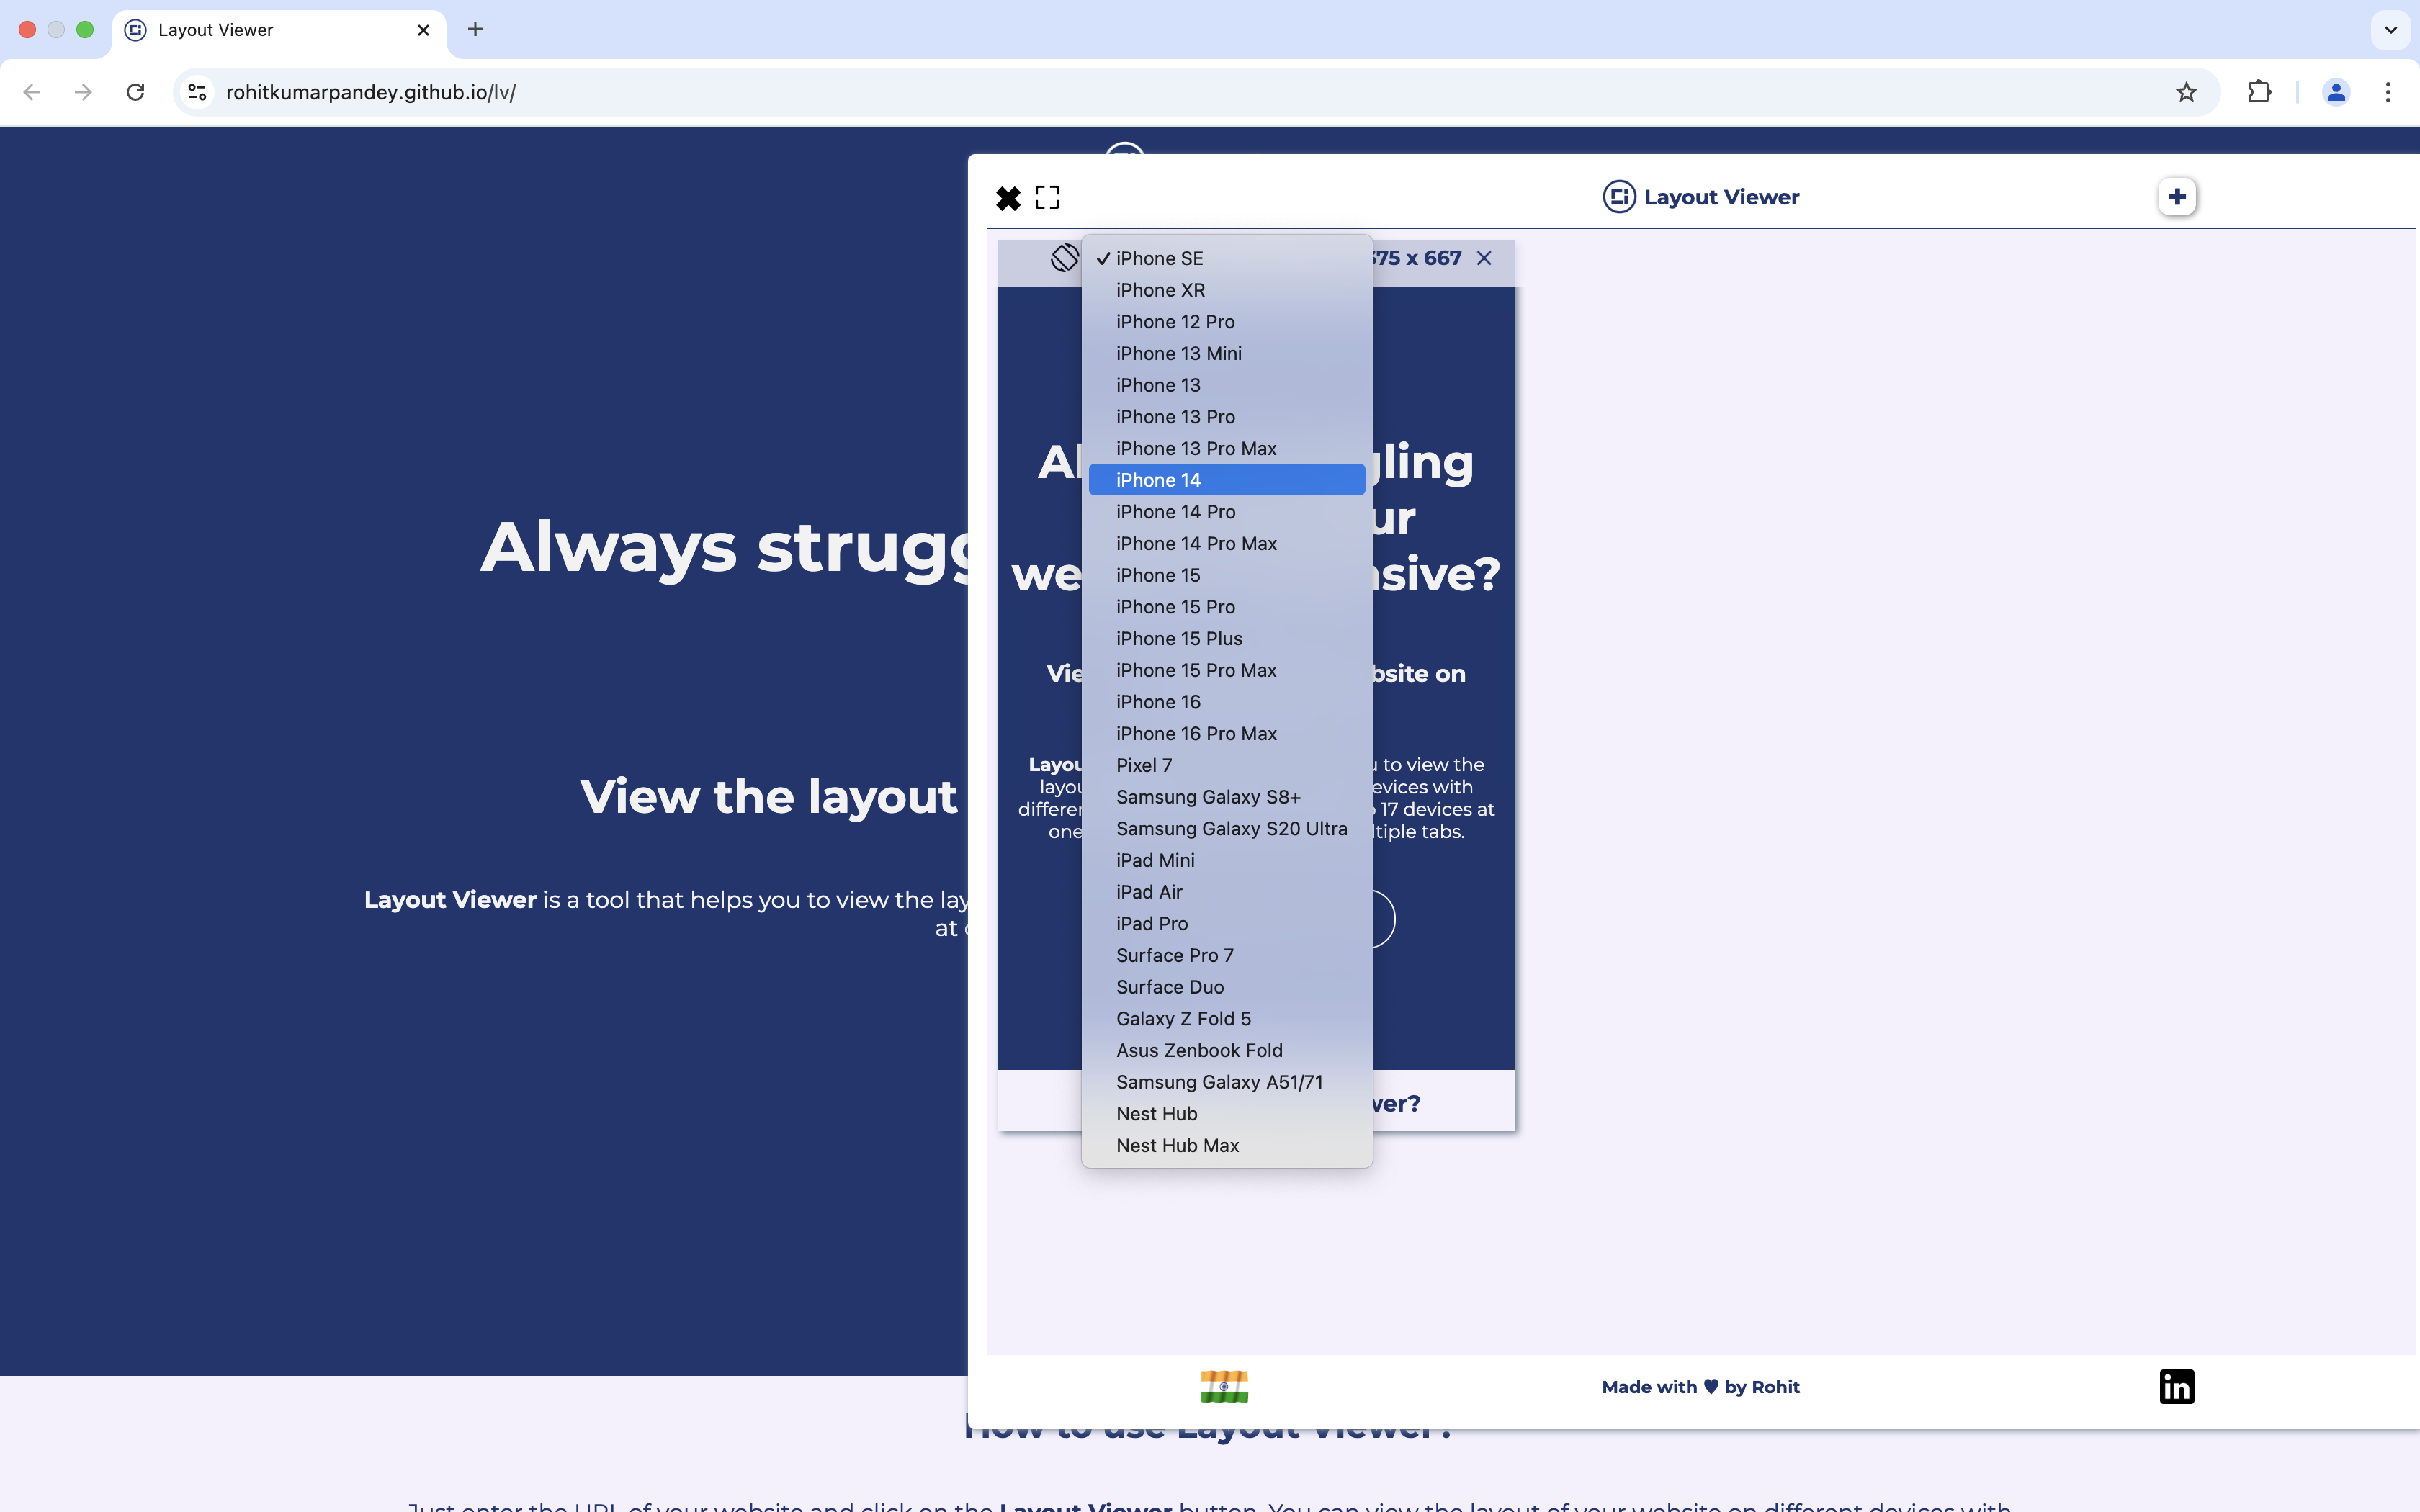This screenshot has width=2420, height=1512.
Task: Select Surface Pro 7
Action: [1227, 955]
